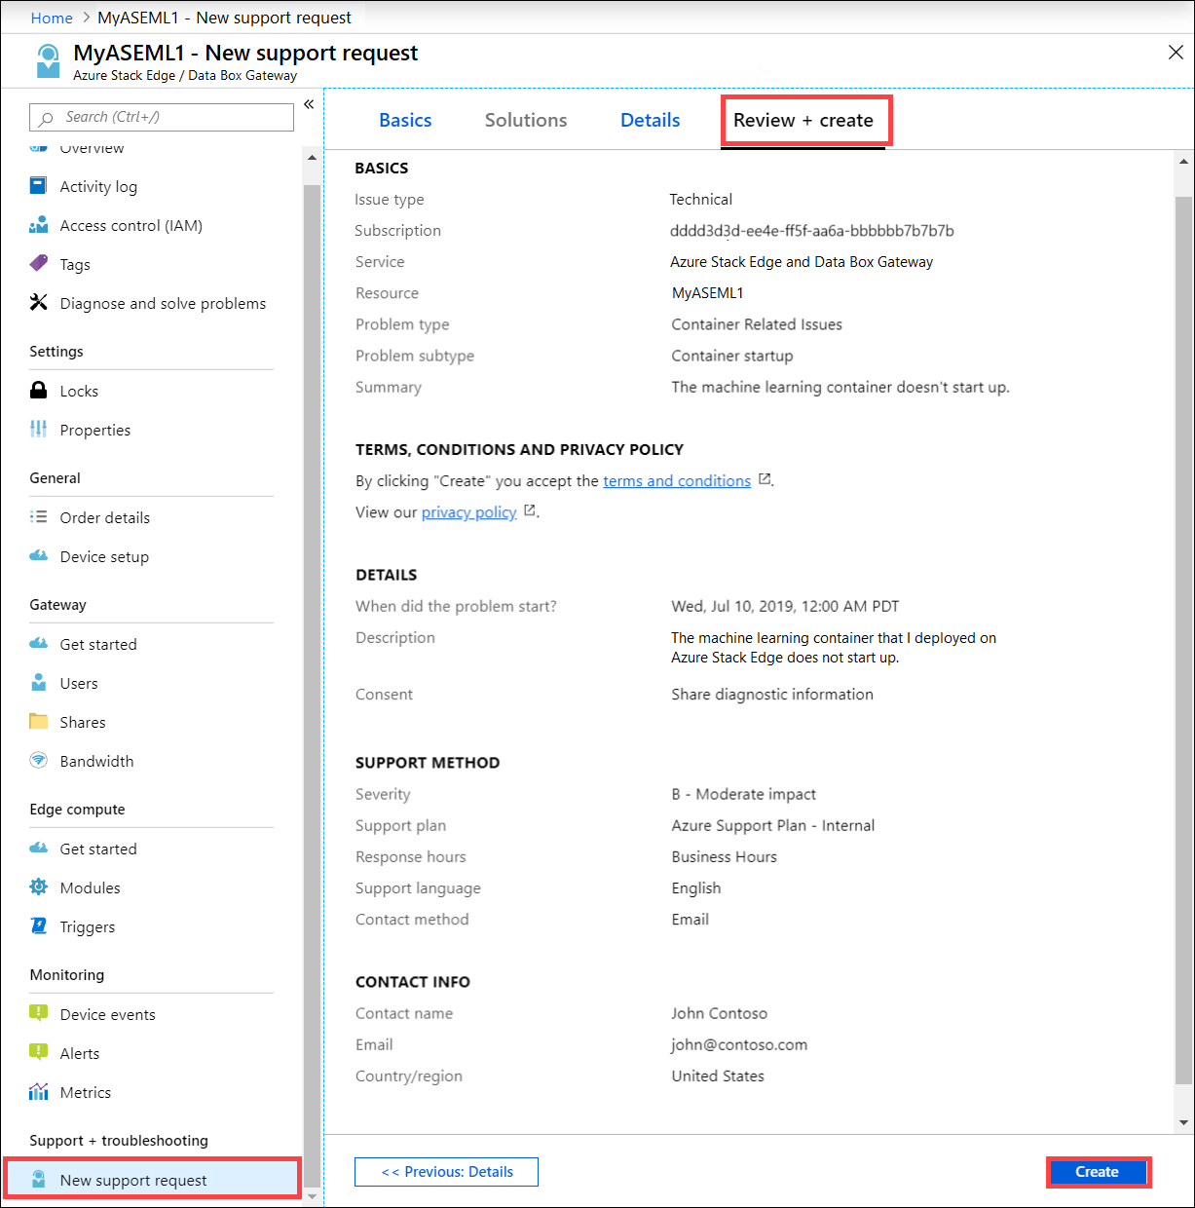1195x1208 pixels.
Task: Click the 'MyASEML1' resource value
Action: tap(708, 293)
